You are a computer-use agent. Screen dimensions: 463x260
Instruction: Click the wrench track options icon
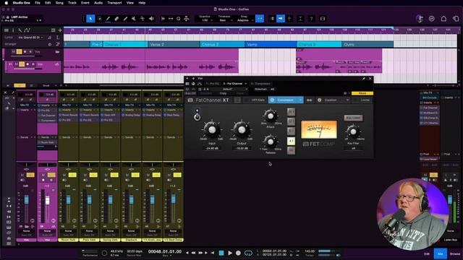(20, 30)
